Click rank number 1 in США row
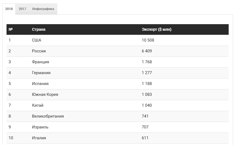Viewport: 236px width, 145px height. coord(10,40)
